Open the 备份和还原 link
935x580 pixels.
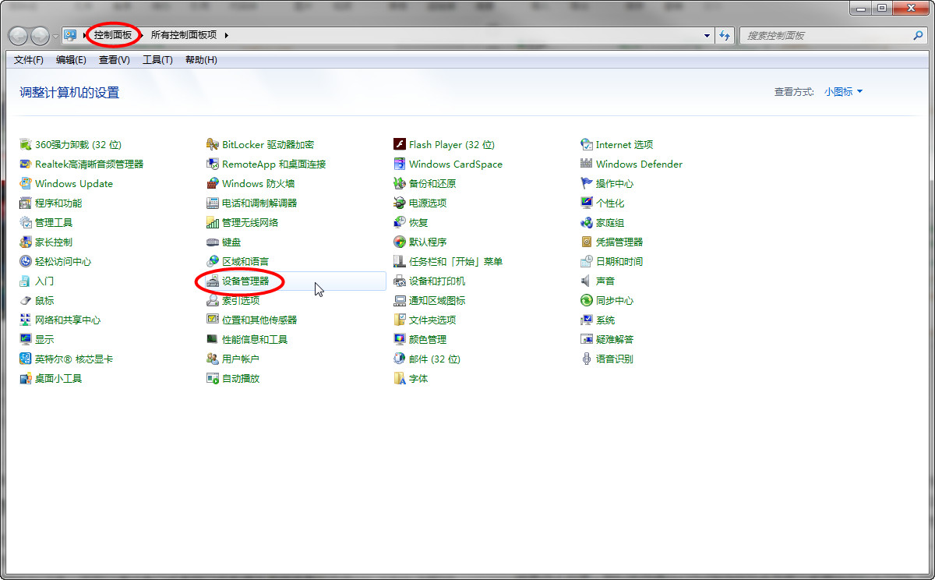tap(432, 183)
